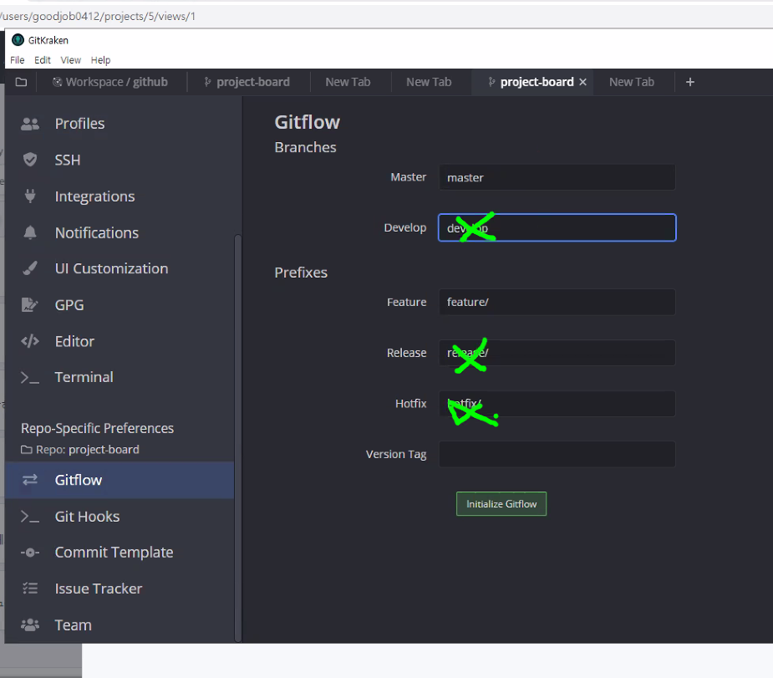Open GPG settings
773x678 pixels.
[x=120, y=305]
